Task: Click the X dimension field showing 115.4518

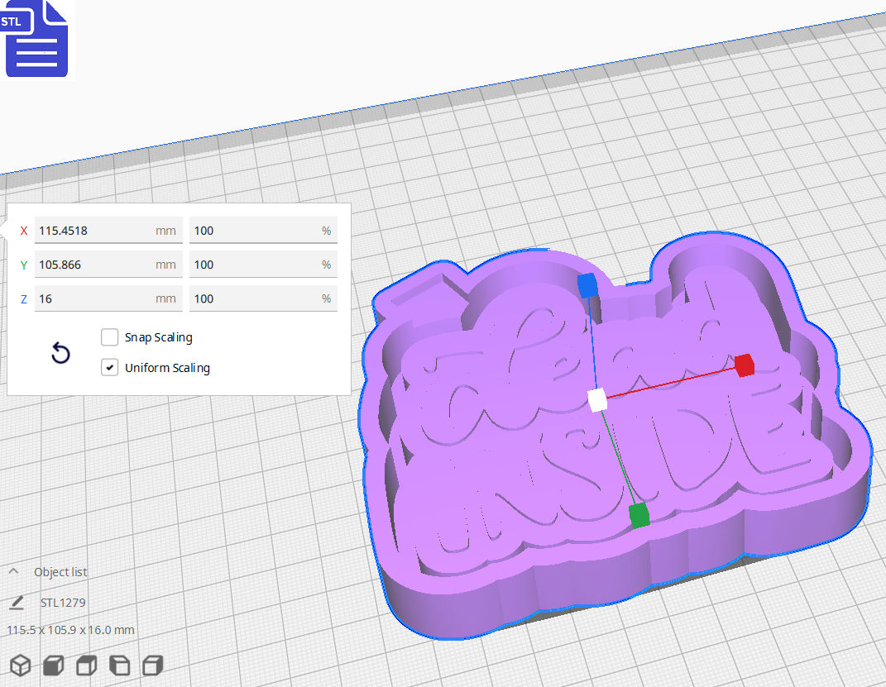Action: click(x=108, y=231)
